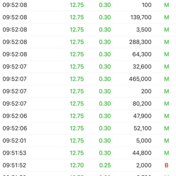Screen dimensions: 176x176
Task: Click the price 12.70 value
Action: click(77, 165)
